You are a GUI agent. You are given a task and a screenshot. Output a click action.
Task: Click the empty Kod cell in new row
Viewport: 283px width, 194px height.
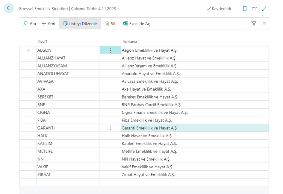68,182
